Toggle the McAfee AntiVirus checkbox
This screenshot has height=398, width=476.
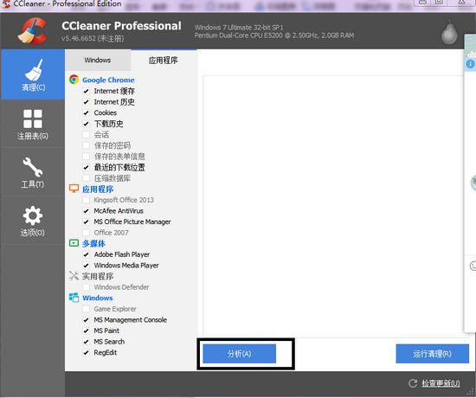click(87, 211)
